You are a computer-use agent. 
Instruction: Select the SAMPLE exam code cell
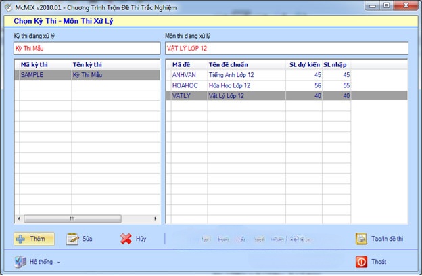pyautogui.click(x=45, y=75)
